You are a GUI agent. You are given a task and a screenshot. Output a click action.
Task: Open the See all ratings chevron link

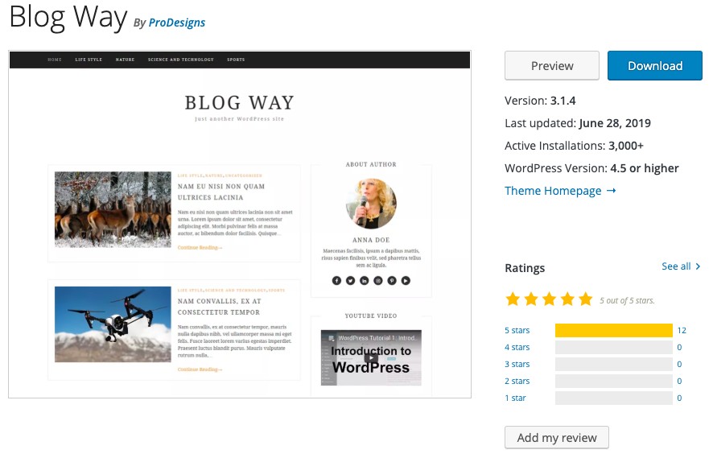[x=681, y=266]
